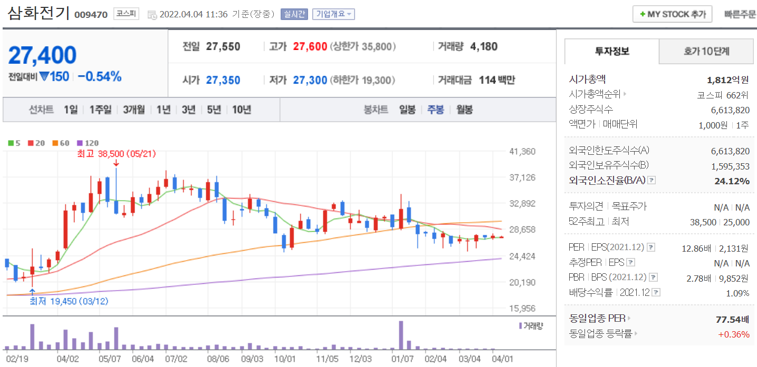Click the 거래대금 value 114 백만
The width and height of the screenshot is (757, 367).
coord(497,80)
